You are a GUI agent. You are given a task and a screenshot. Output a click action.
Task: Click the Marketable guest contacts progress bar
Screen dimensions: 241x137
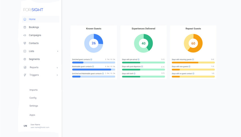[x=93, y=70]
